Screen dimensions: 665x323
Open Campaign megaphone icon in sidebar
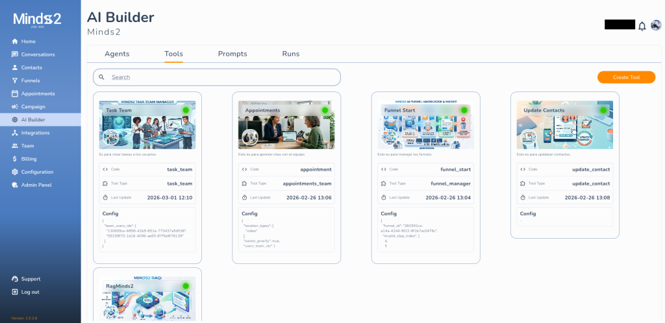pos(15,106)
